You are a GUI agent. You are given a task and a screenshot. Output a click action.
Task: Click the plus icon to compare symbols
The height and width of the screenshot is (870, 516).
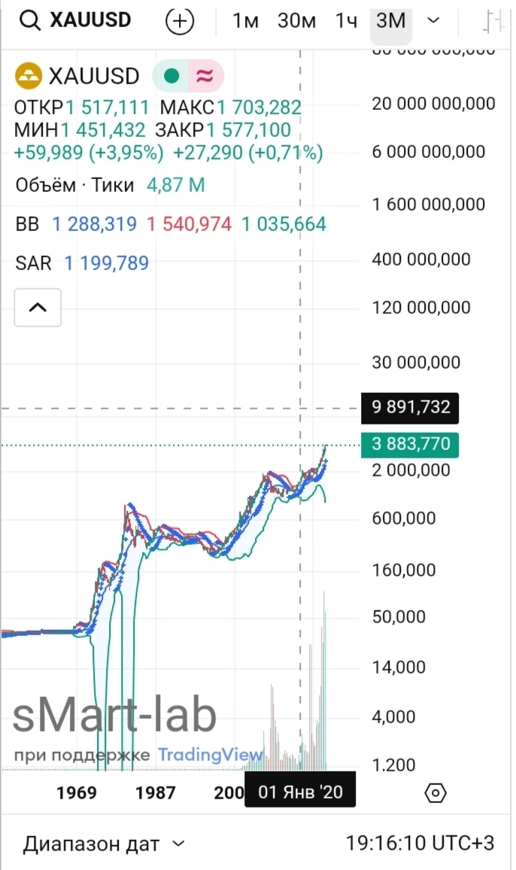179,21
